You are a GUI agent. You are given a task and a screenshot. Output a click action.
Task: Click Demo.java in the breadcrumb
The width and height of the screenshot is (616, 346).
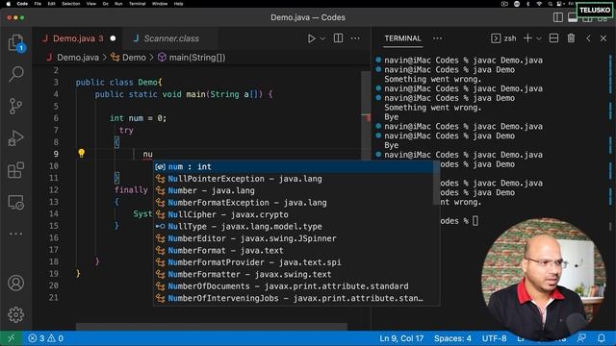click(x=78, y=58)
